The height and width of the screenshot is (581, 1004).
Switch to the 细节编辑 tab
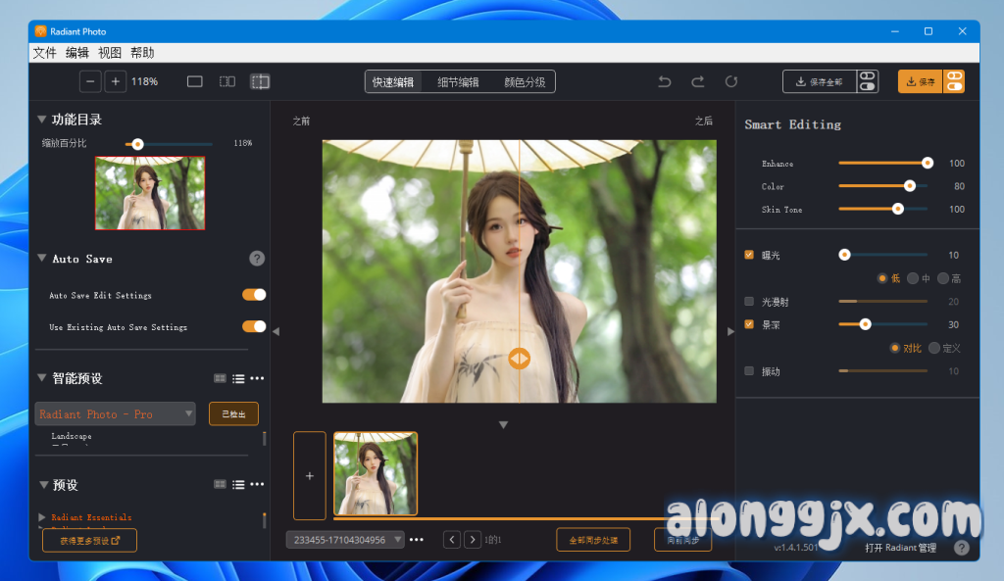(458, 82)
